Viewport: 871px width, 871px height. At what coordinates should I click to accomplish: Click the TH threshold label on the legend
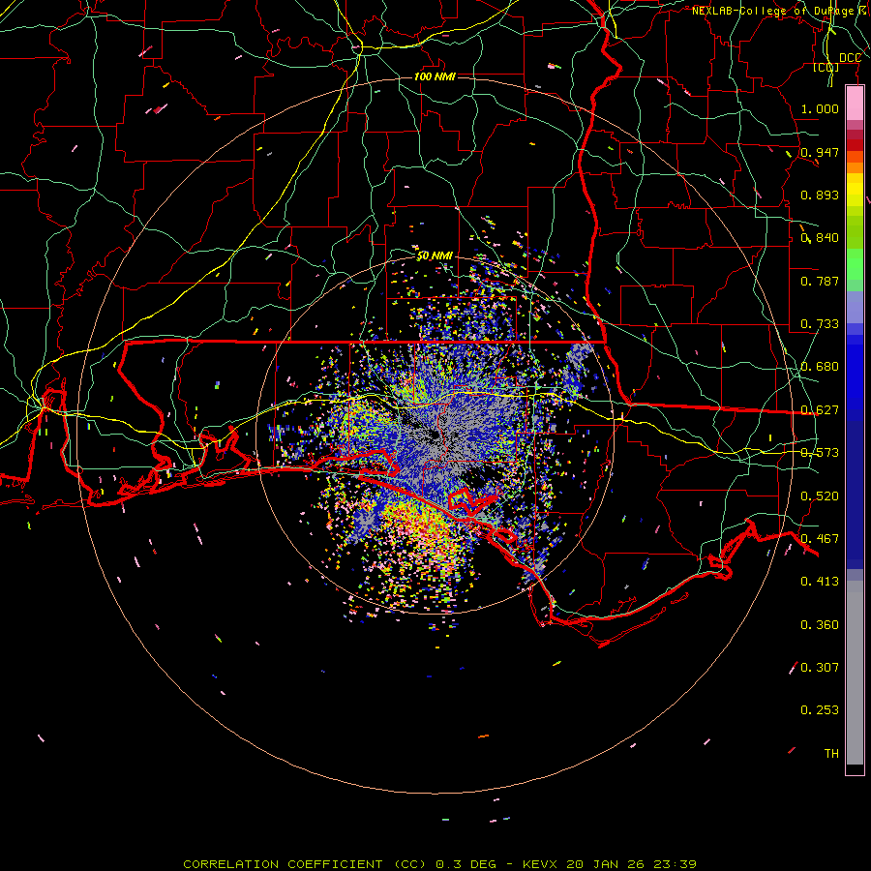[x=831, y=754]
